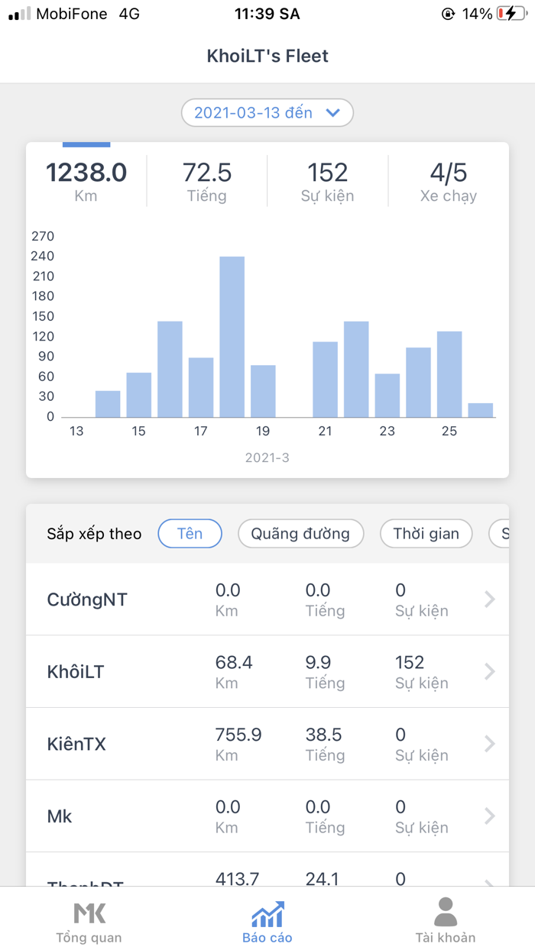Viewport: 535px width, 950px height.
Task: Expand CườngNT row with its chevron
Action: click(490, 599)
